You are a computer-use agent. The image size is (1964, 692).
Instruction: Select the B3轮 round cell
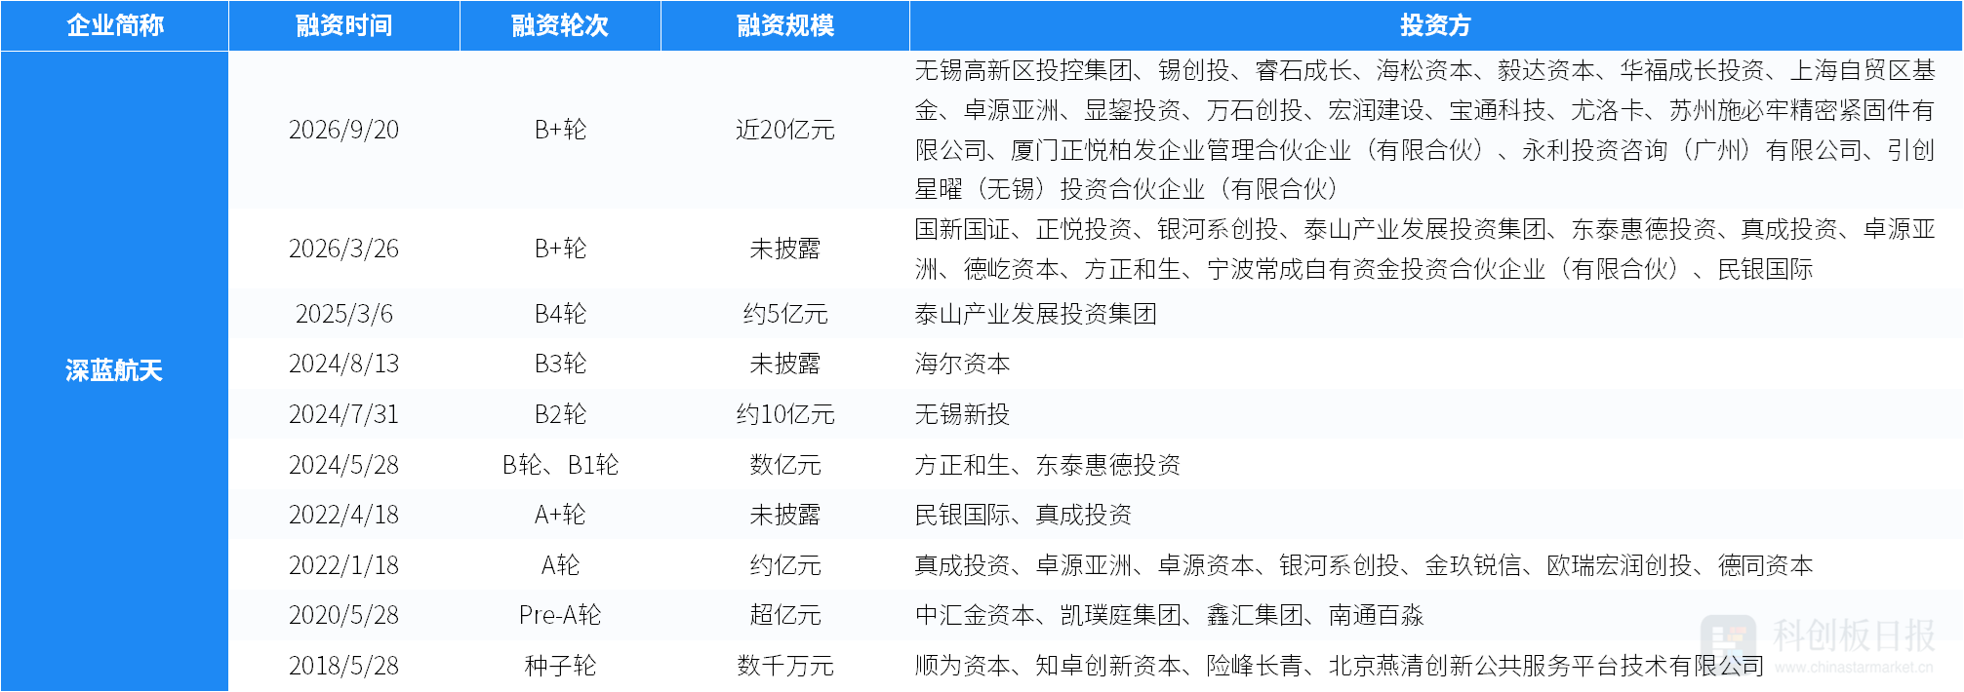(x=560, y=364)
